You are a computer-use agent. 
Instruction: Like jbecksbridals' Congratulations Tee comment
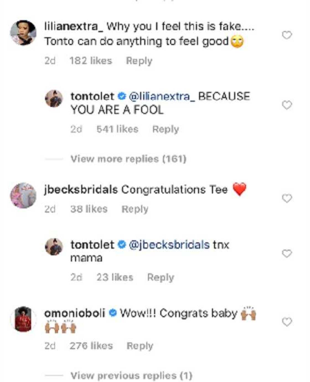287,198
